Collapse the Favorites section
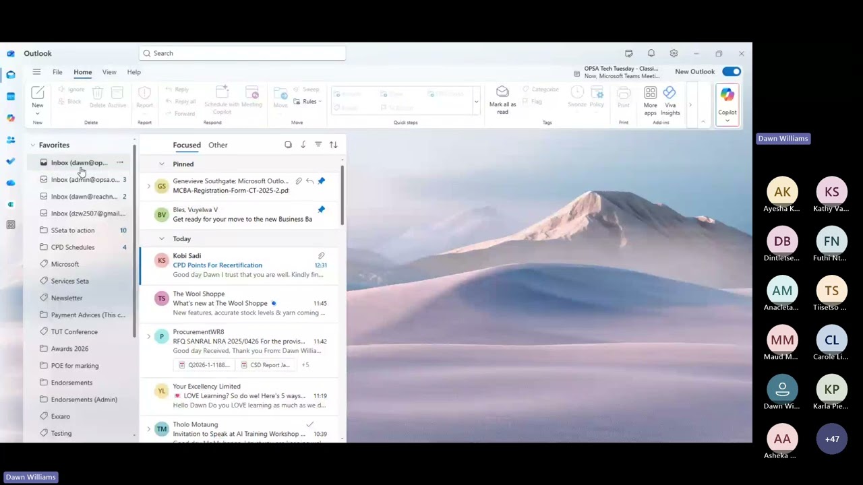Screen dimensions: 863x485 point(32,145)
